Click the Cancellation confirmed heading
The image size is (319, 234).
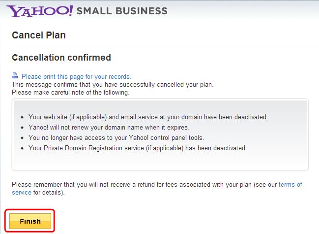(x=61, y=58)
